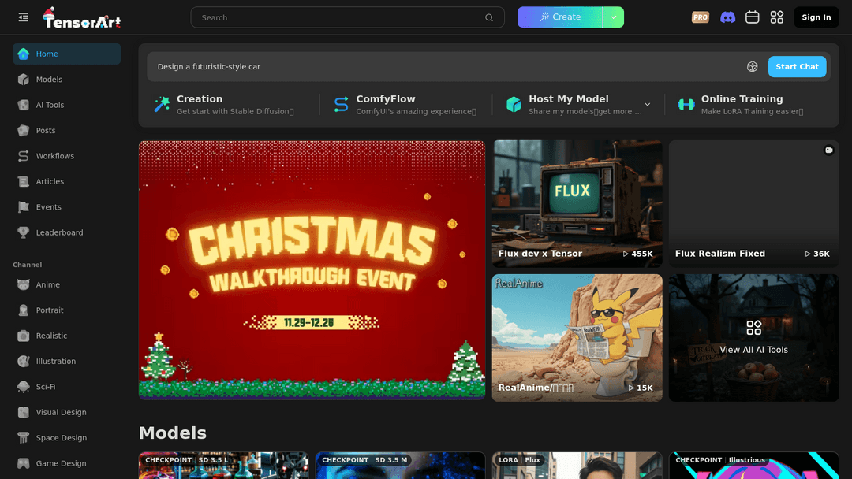Click the Events flag icon
Screen dimensions: 852x479
click(x=24, y=206)
